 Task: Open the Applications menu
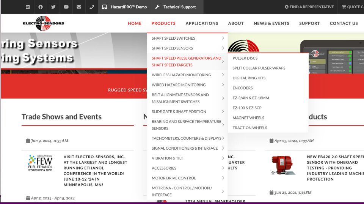pos(202,23)
